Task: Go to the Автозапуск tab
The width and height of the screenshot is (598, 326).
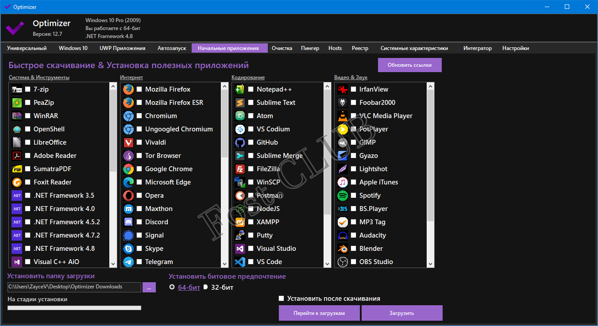Action: coord(172,48)
